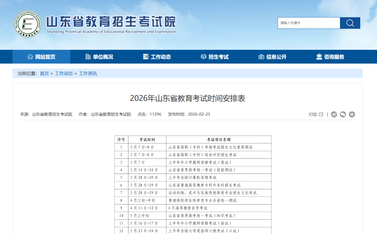Select the row 山东省春季高考统一考试（知识考试）

click(x=193, y=216)
